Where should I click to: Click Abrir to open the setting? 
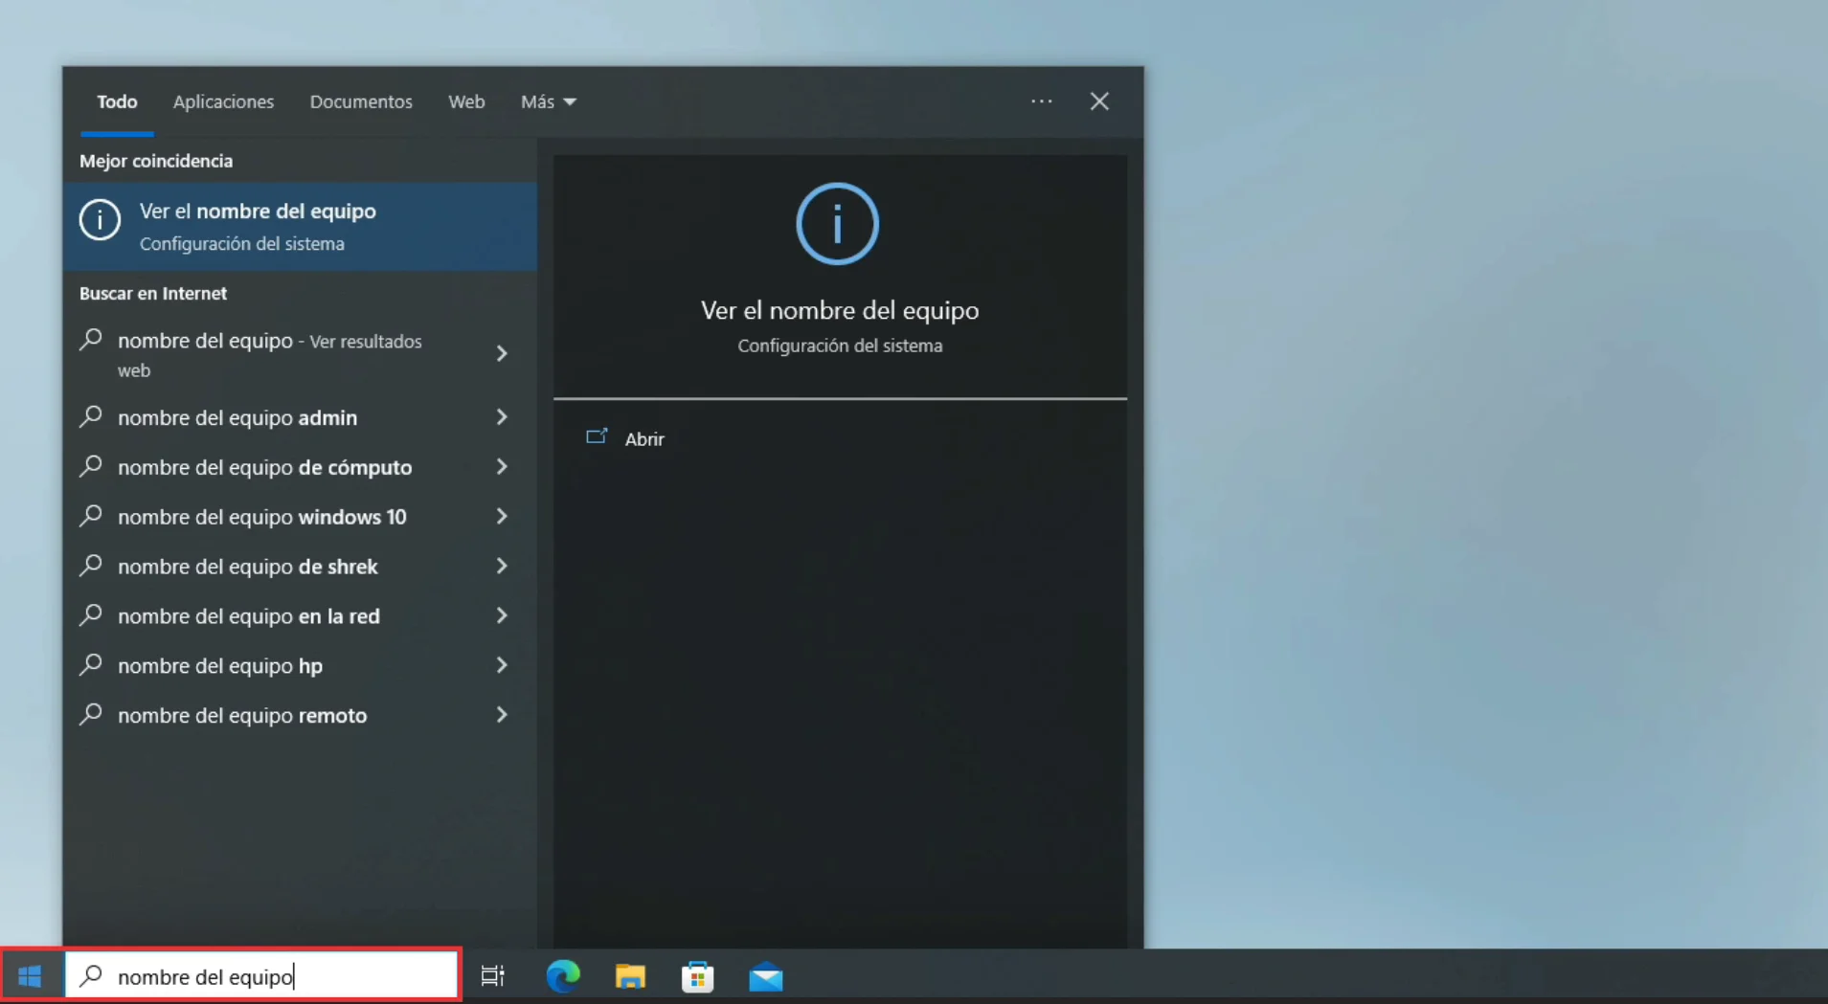(x=643, y=439)
